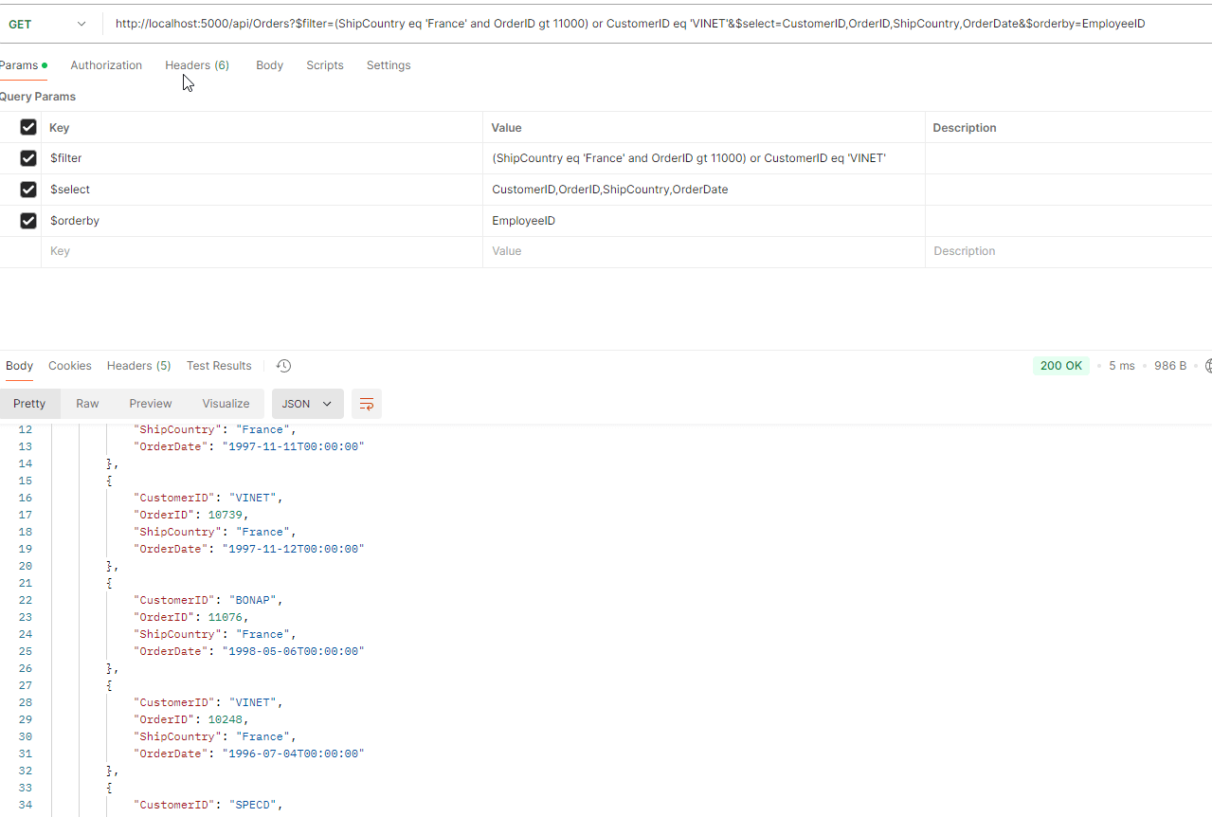The image size is (1212, 817).
Task: Open the request Headers (6) tab
Action: coord(197,65)
